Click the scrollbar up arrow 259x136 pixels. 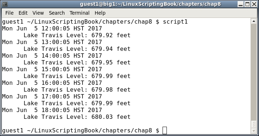coord(254,21)
